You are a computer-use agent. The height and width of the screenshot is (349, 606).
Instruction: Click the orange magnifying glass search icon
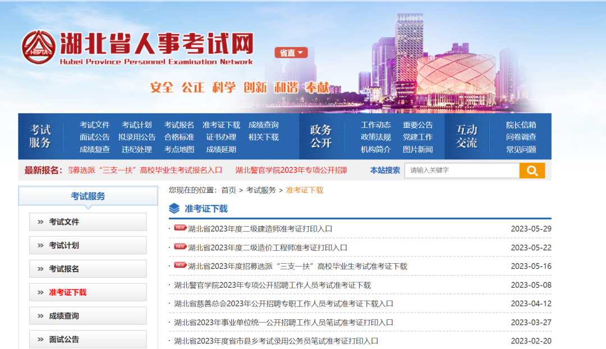click(531, 170)
